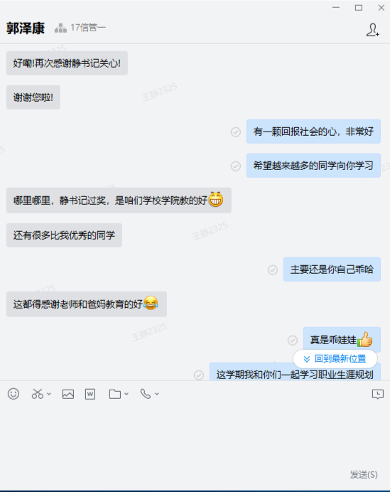Start a screenshot with the scissors tool
The height and width of the screenshot is (492, 390).
(x=38, y=394)
